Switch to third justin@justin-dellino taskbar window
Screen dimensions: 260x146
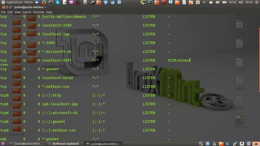(104, 144)
